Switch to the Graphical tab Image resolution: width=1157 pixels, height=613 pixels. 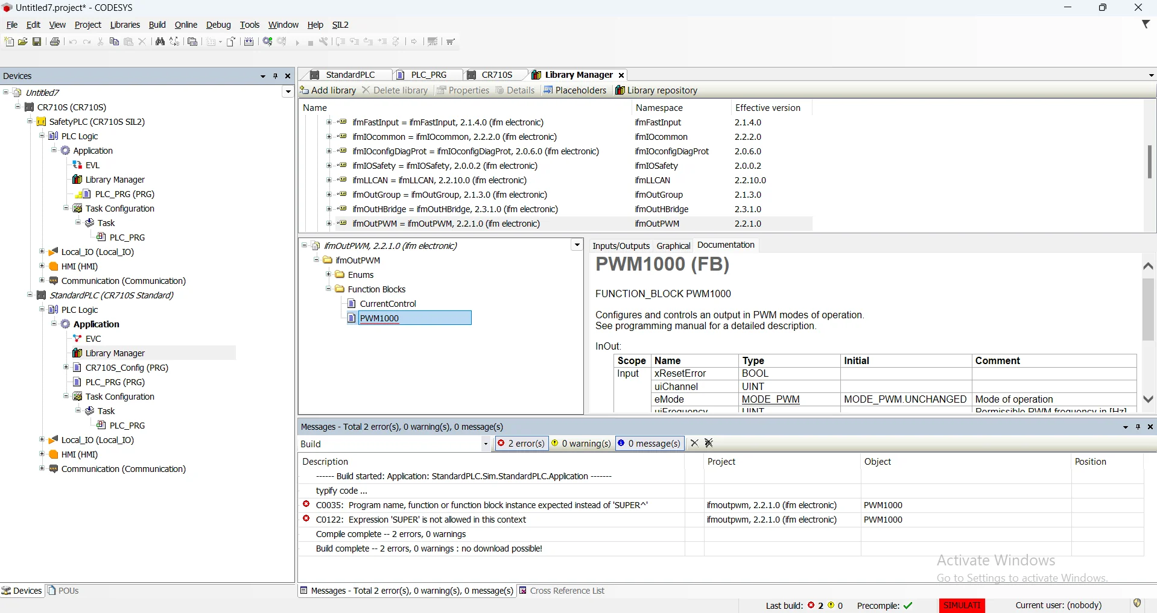[x=673, y=246]
